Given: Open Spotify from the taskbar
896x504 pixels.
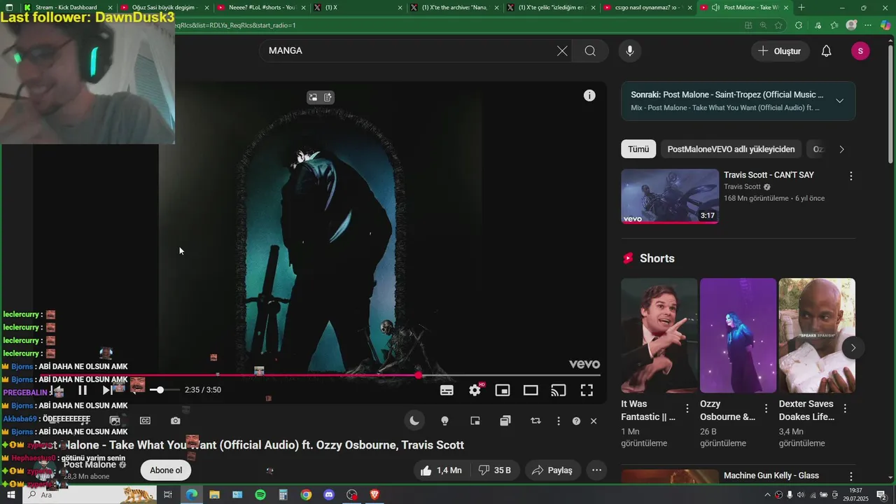Looking at the screenshot, I should (x=260, y=495).
